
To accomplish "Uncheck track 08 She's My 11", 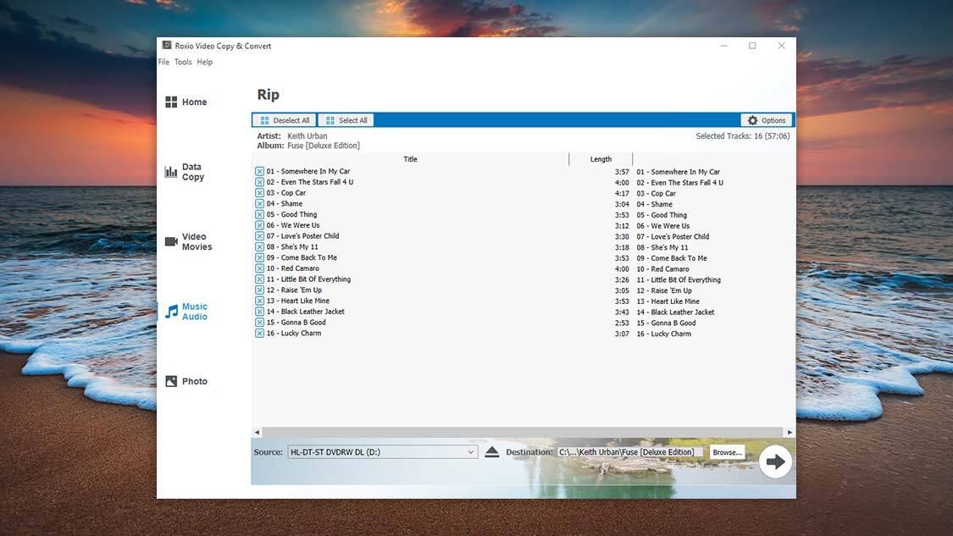I will 260,247.
